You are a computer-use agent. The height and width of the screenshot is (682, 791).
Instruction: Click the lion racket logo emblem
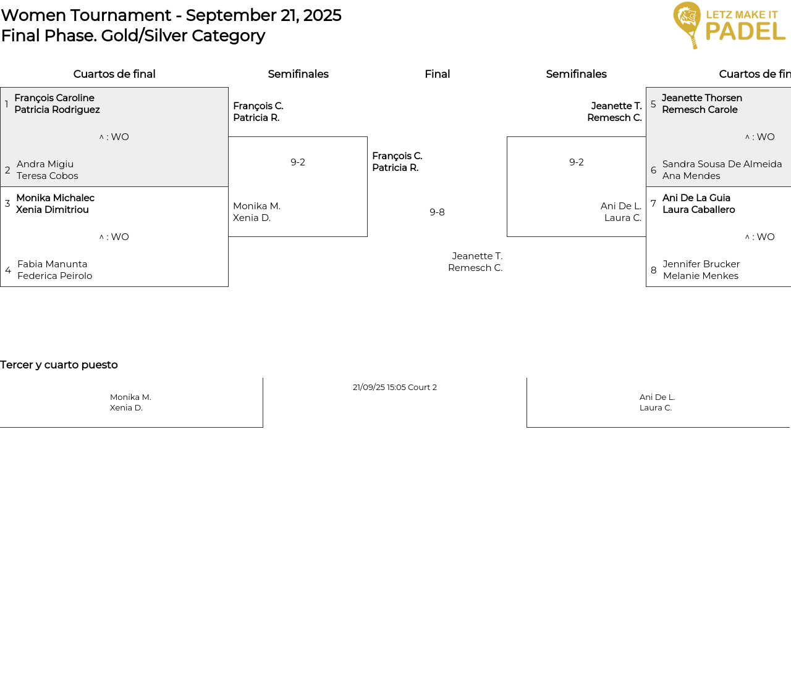pos(687,25)
